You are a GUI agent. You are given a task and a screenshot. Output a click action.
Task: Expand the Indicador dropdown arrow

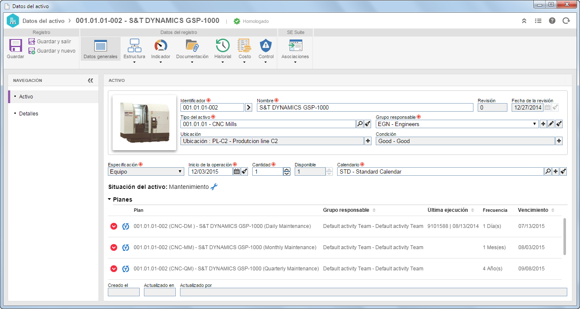click(x=160, y=62)
